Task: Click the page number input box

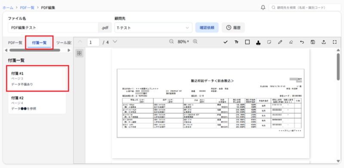Action: coord(93,42)
